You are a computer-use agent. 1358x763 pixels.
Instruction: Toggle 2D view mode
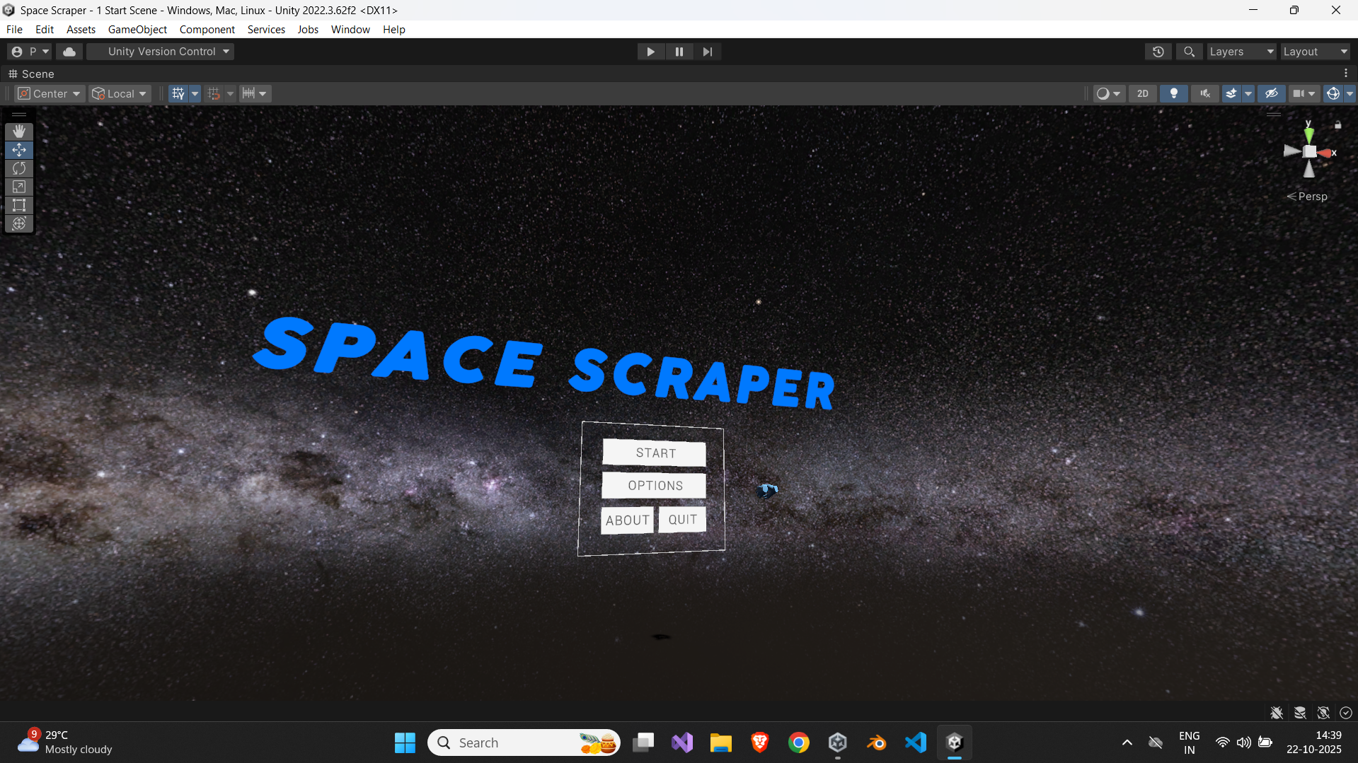click(x=1142, y=93)
